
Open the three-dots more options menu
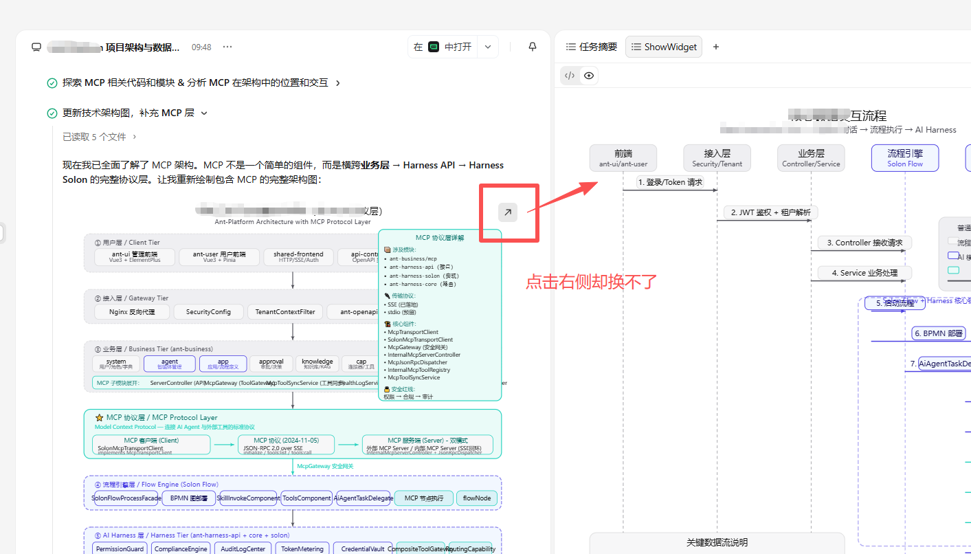(227, 47)
